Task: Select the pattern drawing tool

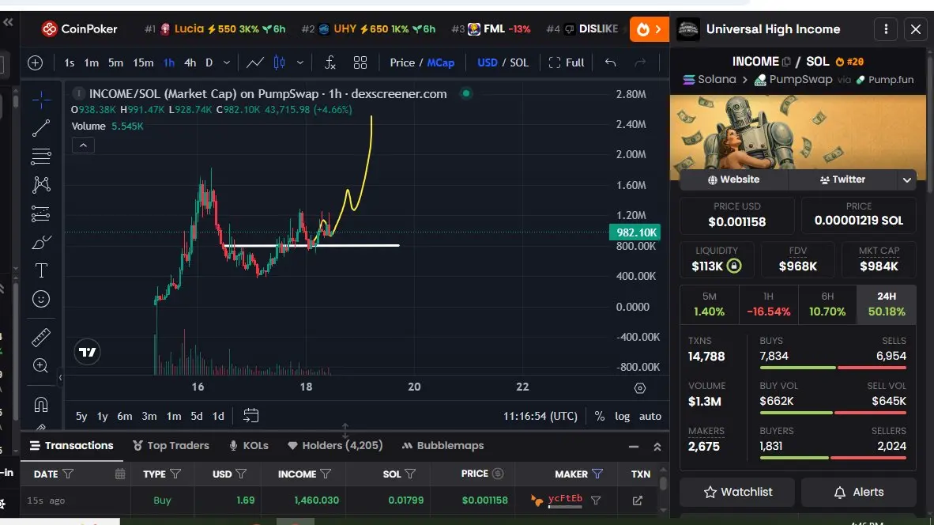Action: (41, 185)
